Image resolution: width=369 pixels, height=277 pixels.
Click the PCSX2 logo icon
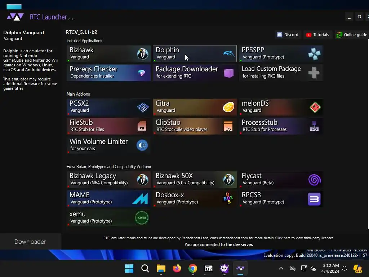(x=143, y=107)
